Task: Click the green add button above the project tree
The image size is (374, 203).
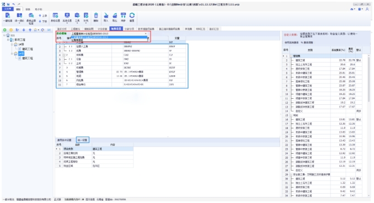Action: (x=4, y=30)
